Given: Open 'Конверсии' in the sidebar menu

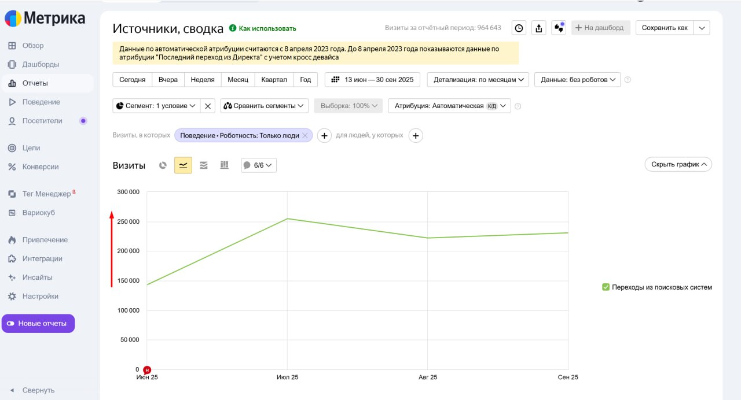Looking at the screenshot, I should (41, 166).
